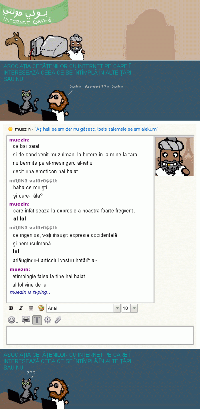
Task: Click the empty message input box
Action: (x=100, y=335)
